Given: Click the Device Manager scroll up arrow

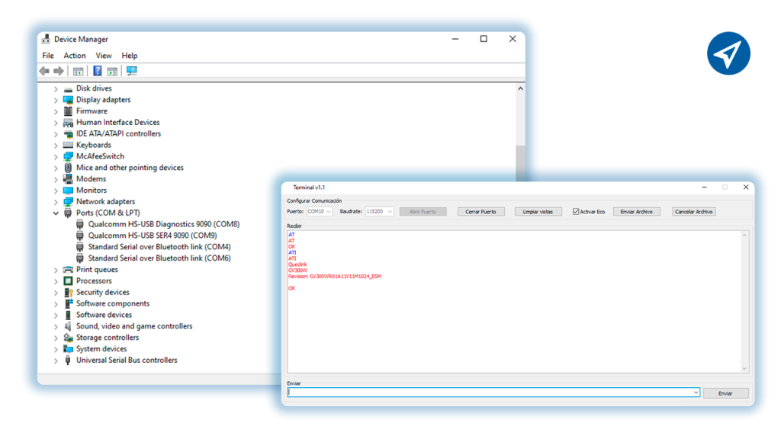Looking at the screenshot, I should [520, 88].
